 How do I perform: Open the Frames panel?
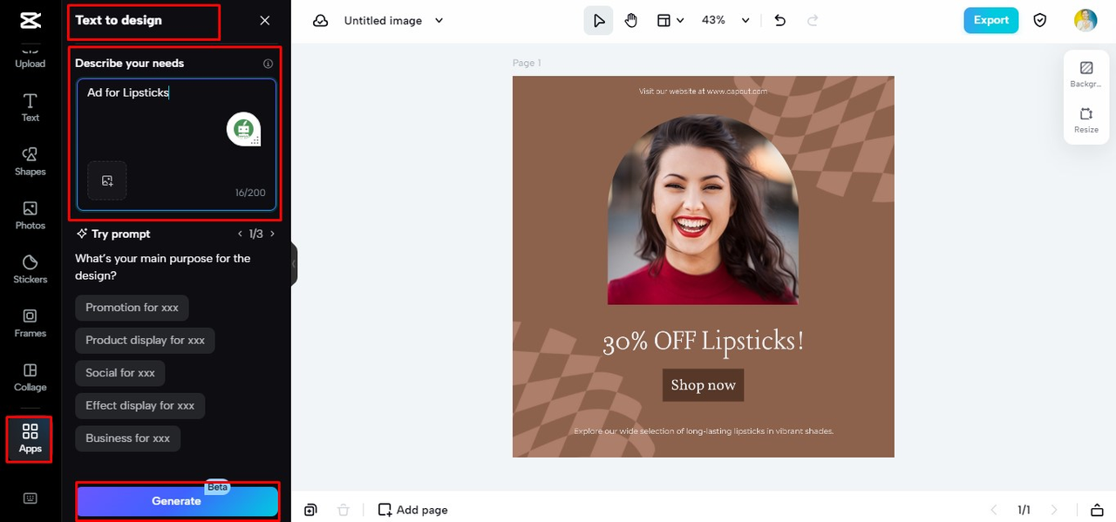point(30,324)
